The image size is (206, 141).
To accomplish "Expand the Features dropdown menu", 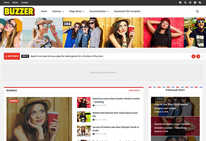I will click(x=58, y=11).
